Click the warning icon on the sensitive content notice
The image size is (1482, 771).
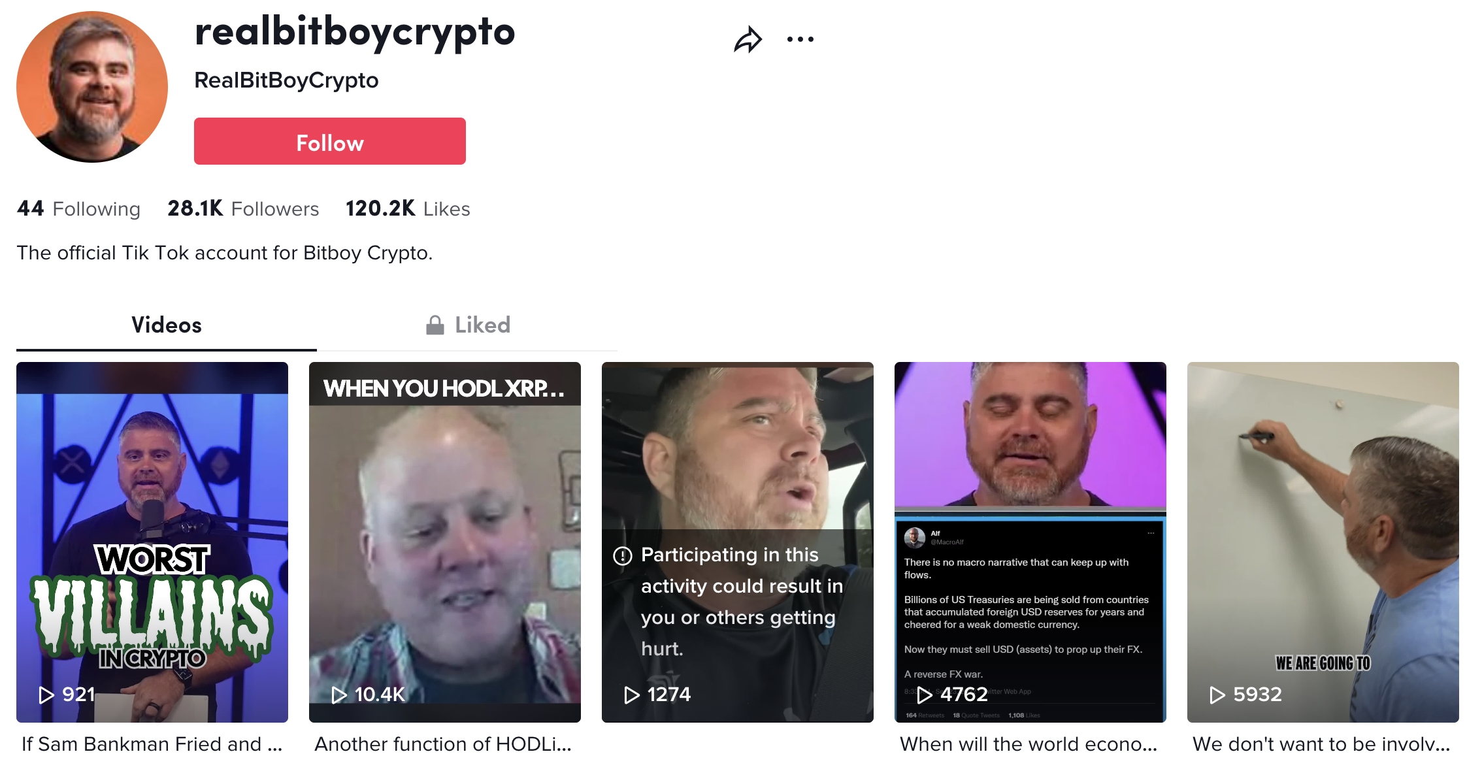tap(623, 556)
